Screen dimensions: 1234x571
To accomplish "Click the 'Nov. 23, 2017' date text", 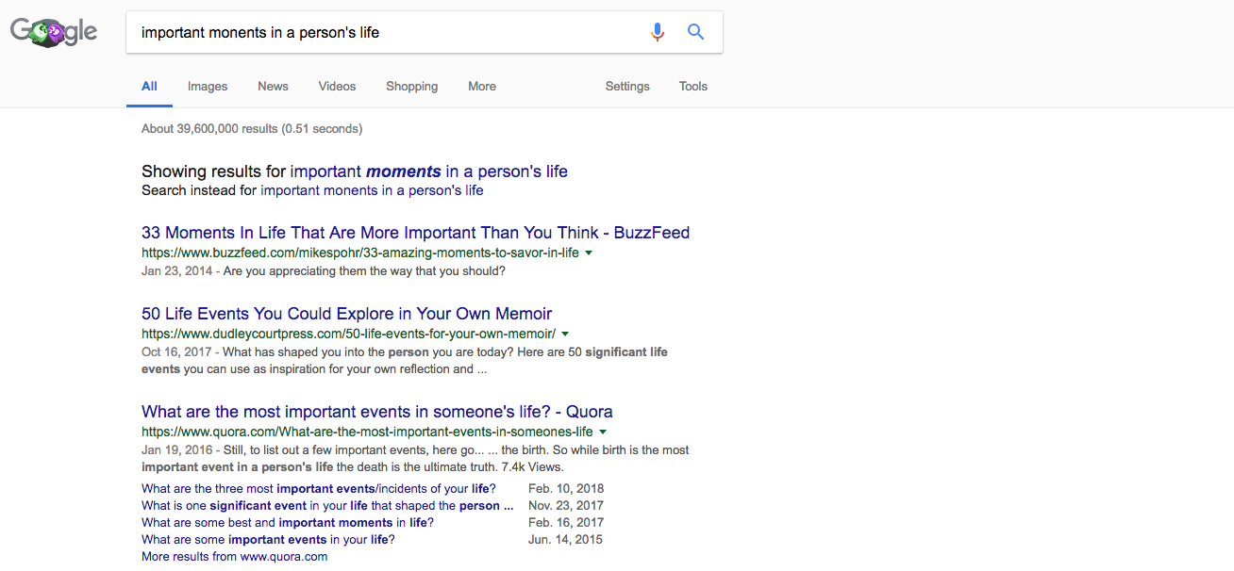I will [566, 505].
